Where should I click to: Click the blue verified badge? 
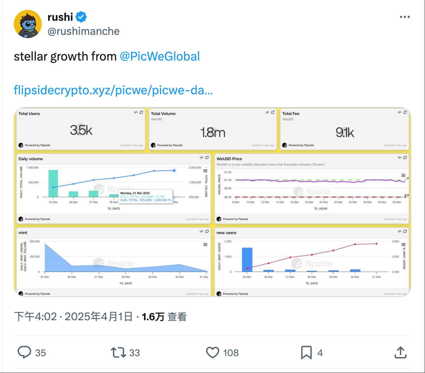coord(81,17)
